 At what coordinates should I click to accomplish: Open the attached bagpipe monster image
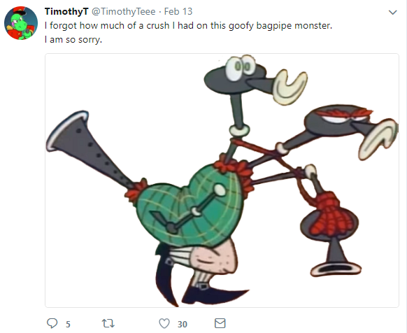tap(222, 180)
